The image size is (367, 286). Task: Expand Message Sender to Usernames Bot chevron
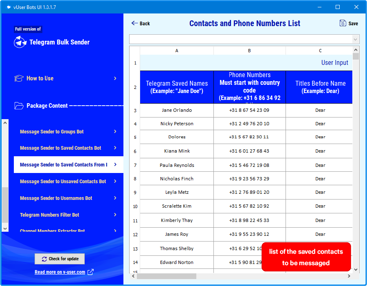(x=115, y=198)
